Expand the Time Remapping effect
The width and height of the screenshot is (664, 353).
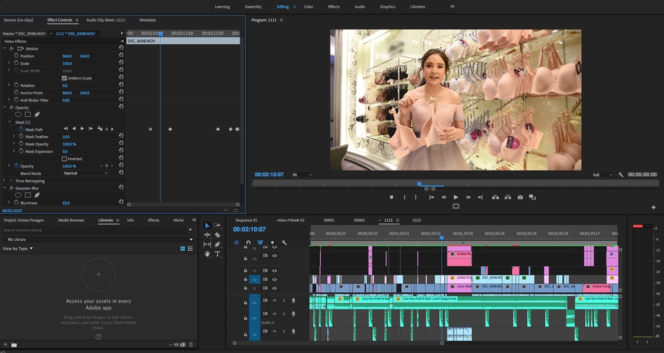click(5, 180)
